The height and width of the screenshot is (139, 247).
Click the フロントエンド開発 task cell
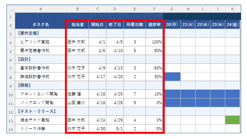[39, 94]
